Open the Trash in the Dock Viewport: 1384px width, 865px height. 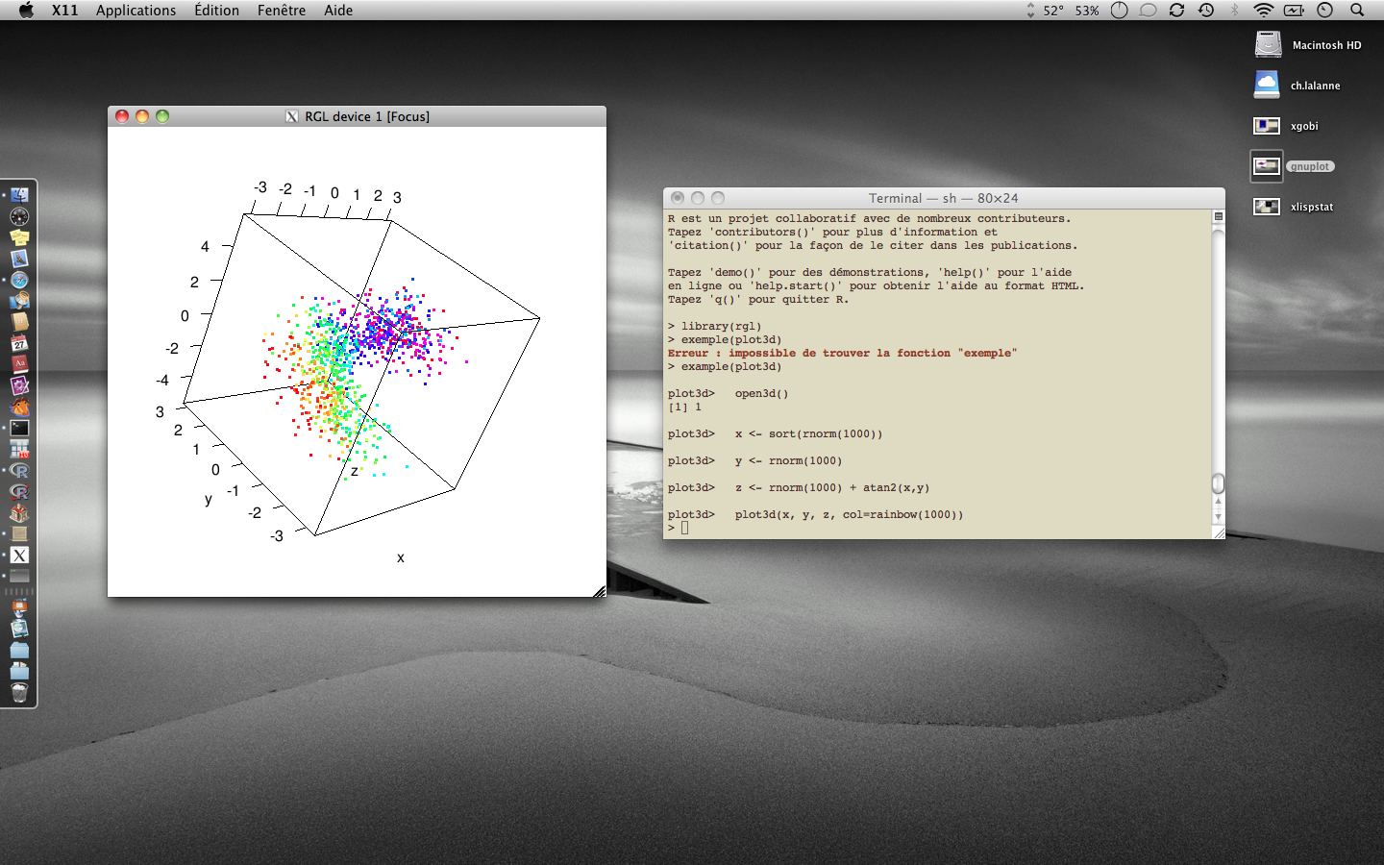pyautogui.click(x=19, y=692)
